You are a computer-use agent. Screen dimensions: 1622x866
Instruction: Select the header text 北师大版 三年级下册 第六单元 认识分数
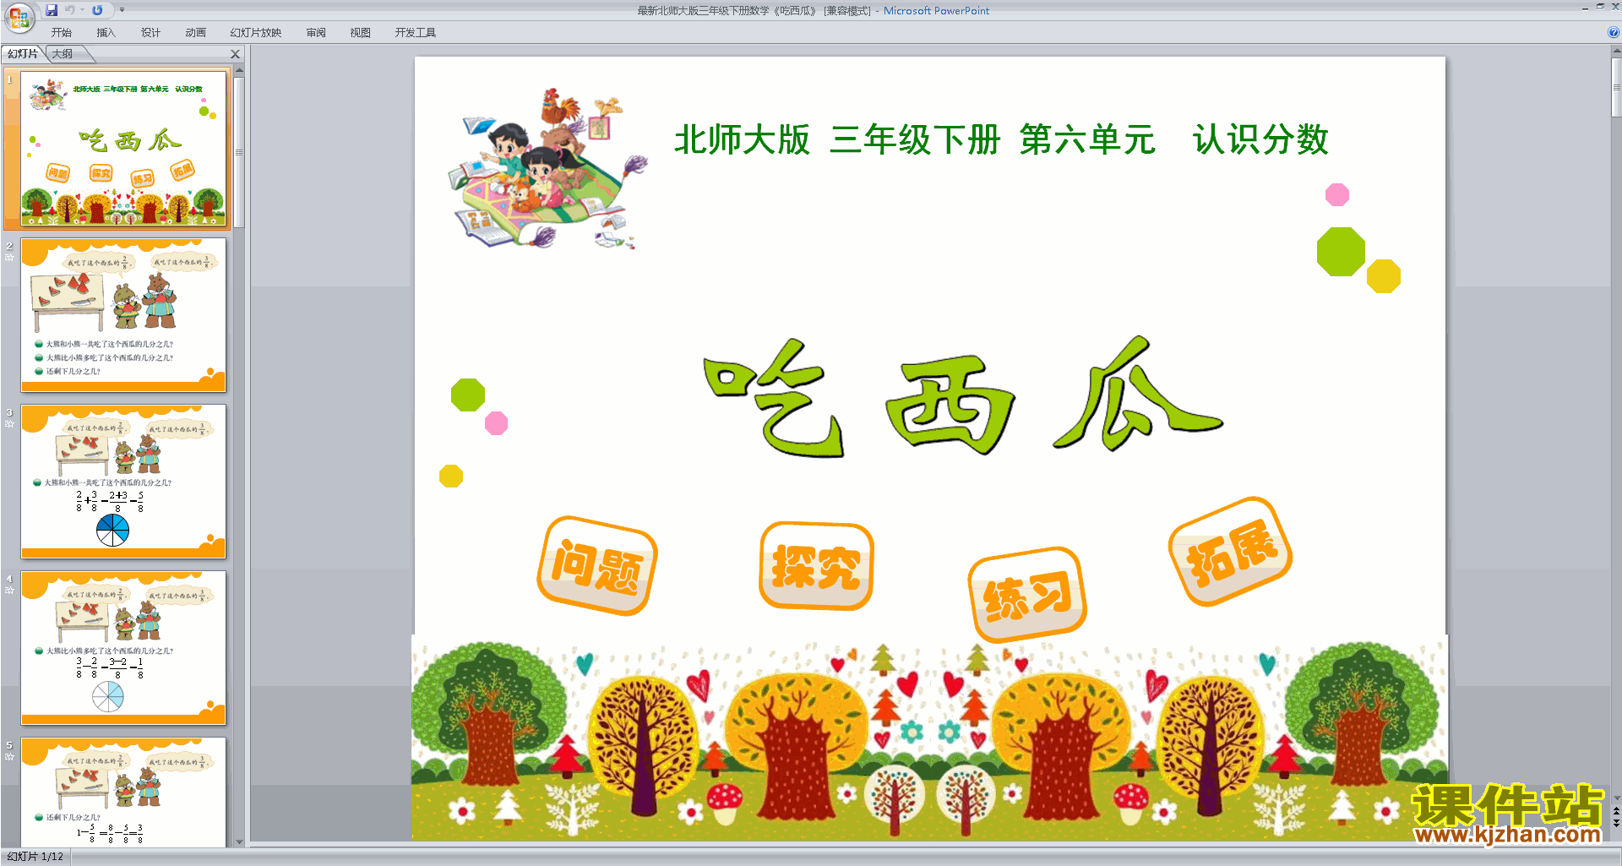[1001, 139]
